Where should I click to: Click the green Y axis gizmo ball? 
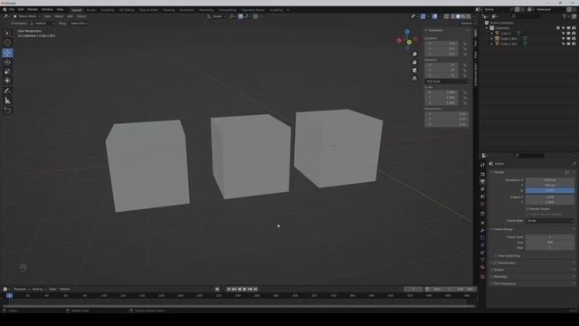click(x=409, y=43)
